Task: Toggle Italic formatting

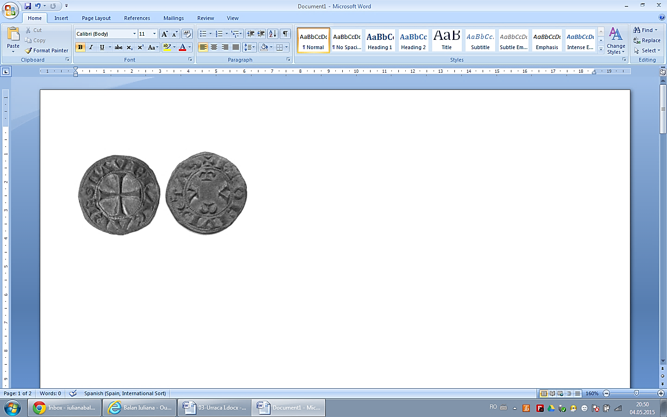Action: point(91,47)
